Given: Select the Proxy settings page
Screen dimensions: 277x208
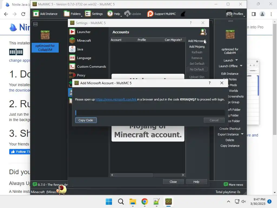Looking at the screenshot, I should (x=81, y=75).
